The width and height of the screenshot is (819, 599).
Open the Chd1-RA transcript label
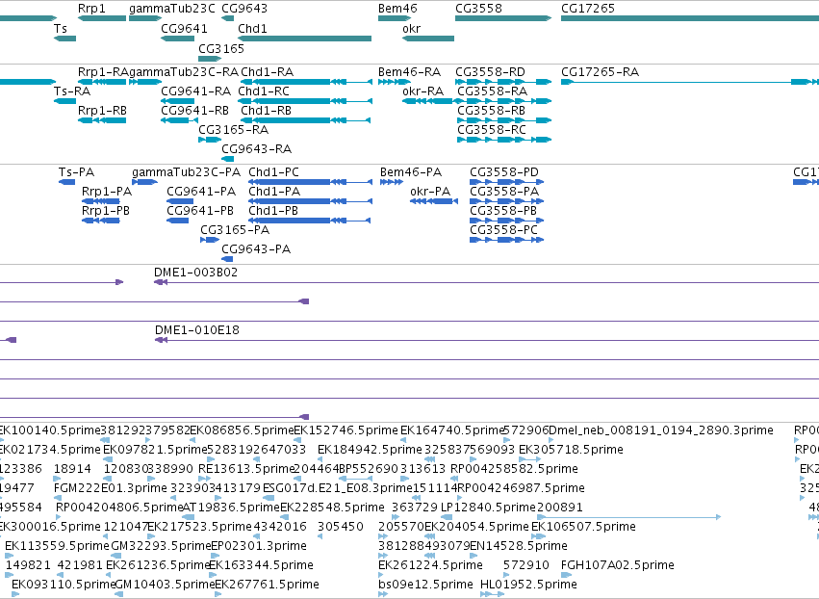coord(267,71)
